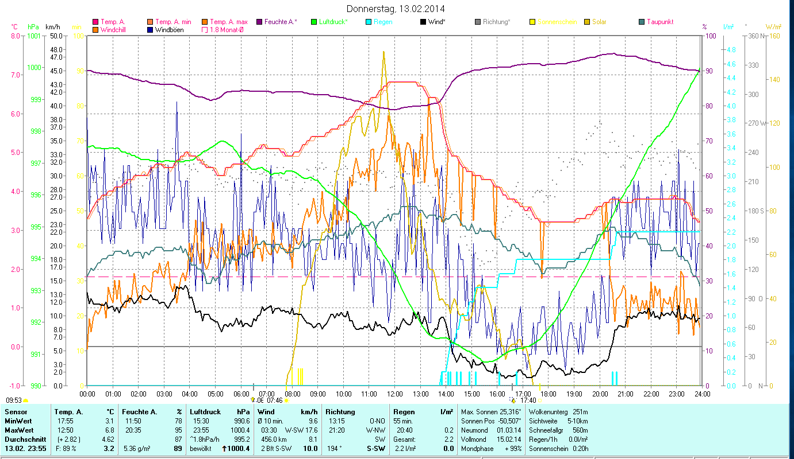Screen dimensions: 794x459
Task: Click the 17:40 sunset time label
Action: pyautogui.click(x=528, y=400)
